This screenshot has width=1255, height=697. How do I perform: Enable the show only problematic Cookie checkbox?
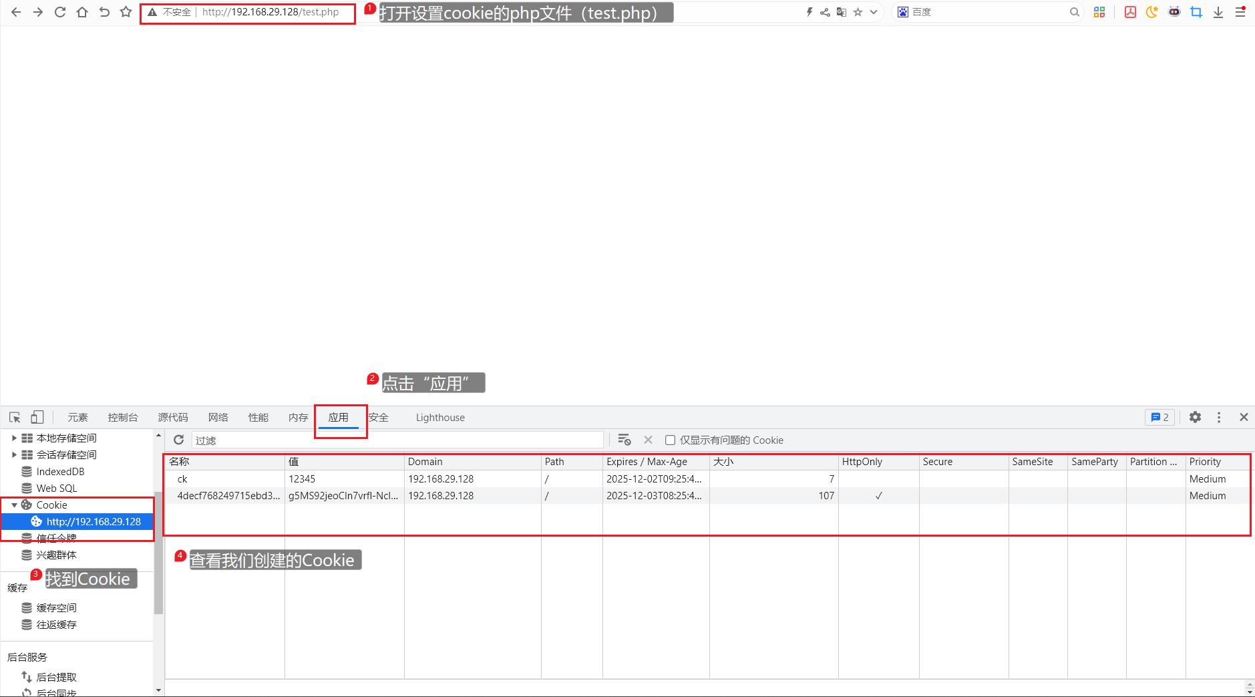670,440
